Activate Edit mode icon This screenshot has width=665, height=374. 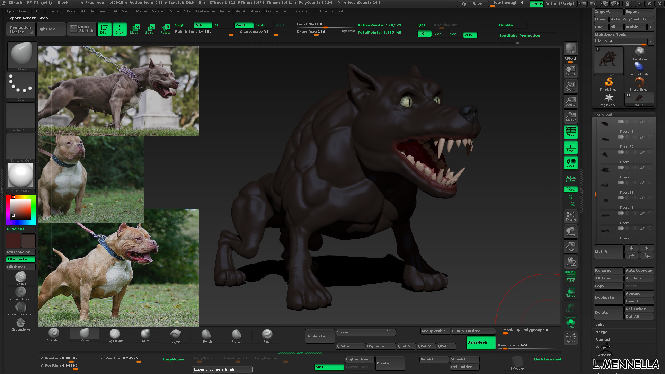coord(104,29)
